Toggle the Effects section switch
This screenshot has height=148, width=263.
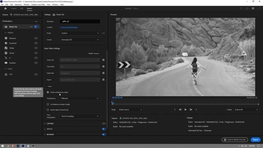point(104,129)
